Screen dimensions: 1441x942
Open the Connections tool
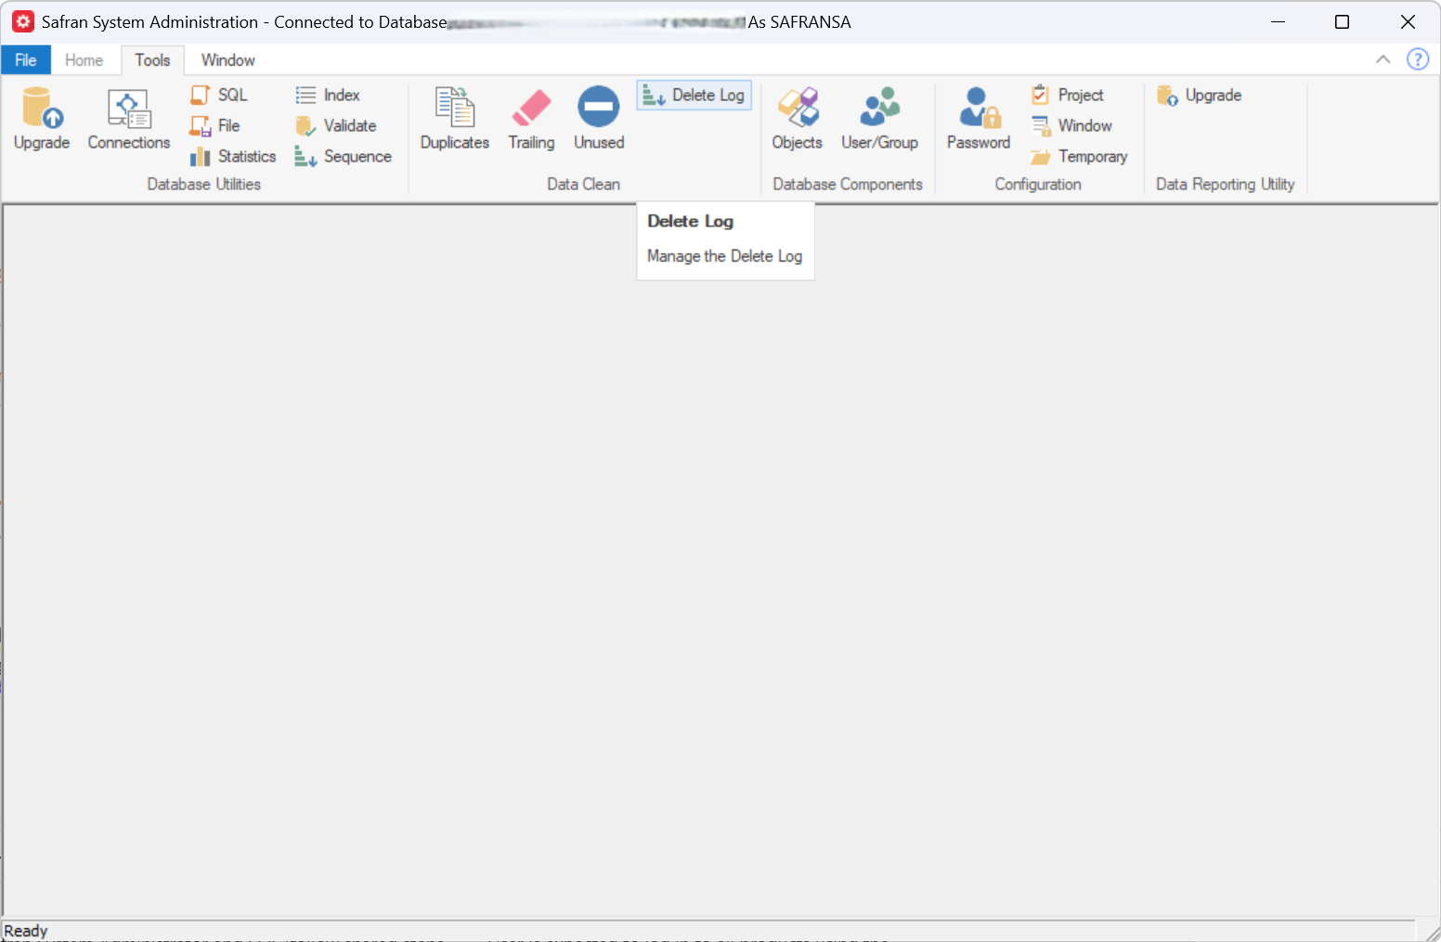coord(128,118)
